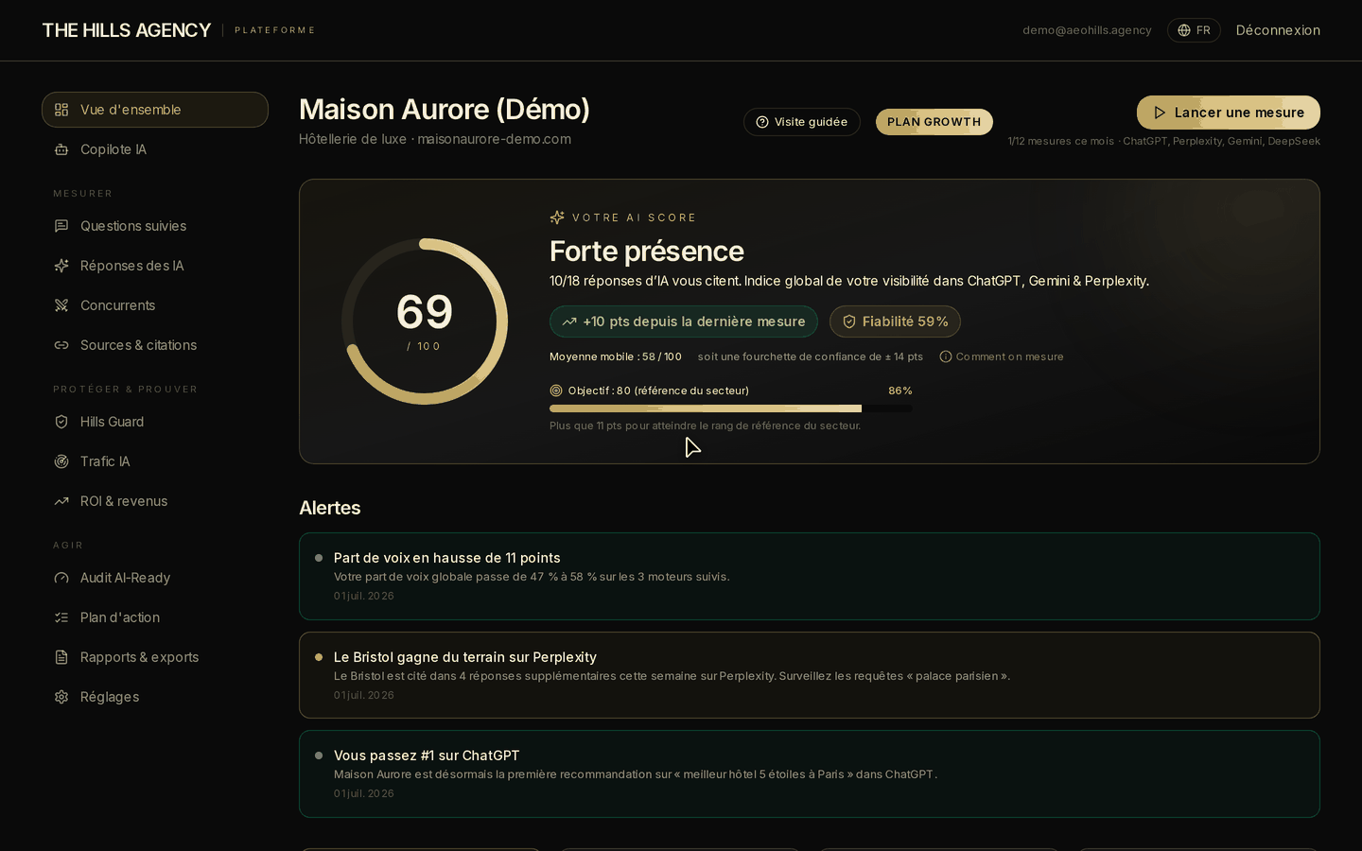Open Sources & citations section
Viewport: 1362px width, 851px height.
[155, 345]
